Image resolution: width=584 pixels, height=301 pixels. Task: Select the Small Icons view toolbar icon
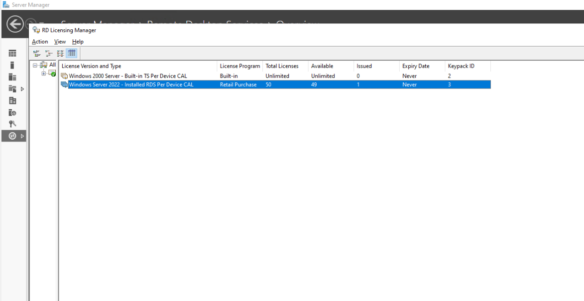[x=48, y=53]
